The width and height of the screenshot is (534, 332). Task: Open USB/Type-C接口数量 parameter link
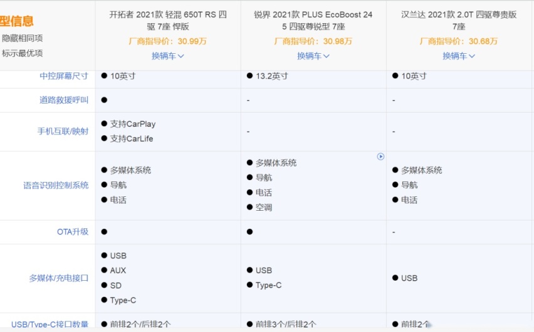50,324
